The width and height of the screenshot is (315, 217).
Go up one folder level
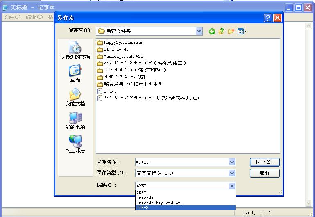point(221,31)
